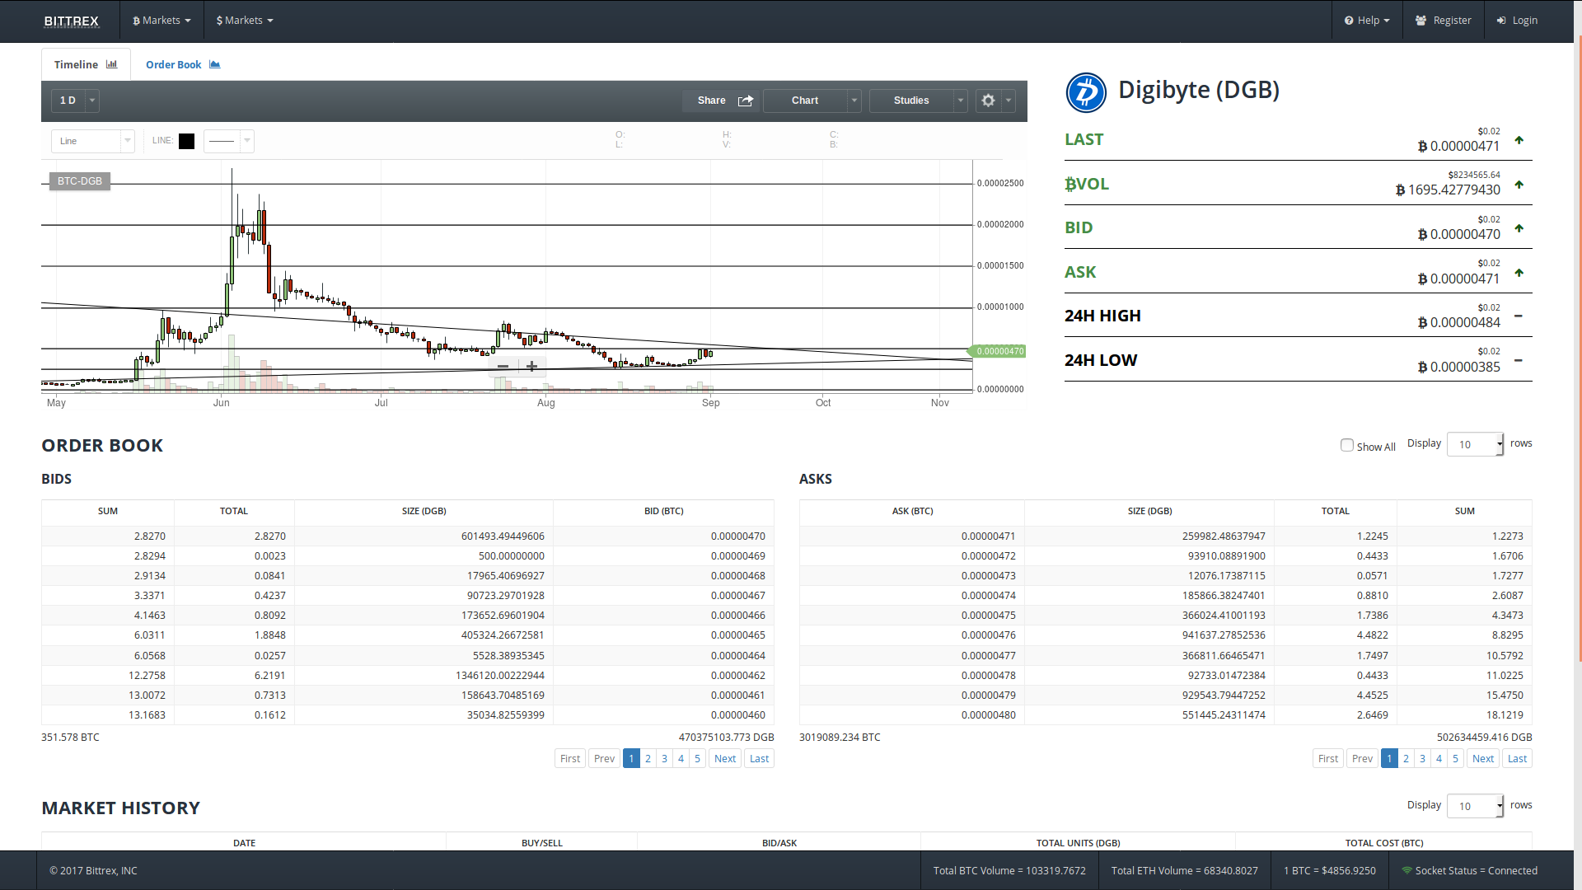Image resolution: width=1582 pixels, height=890 pixels.
Task: Click the BID (BTC) column header
Action: pos(664,512)
